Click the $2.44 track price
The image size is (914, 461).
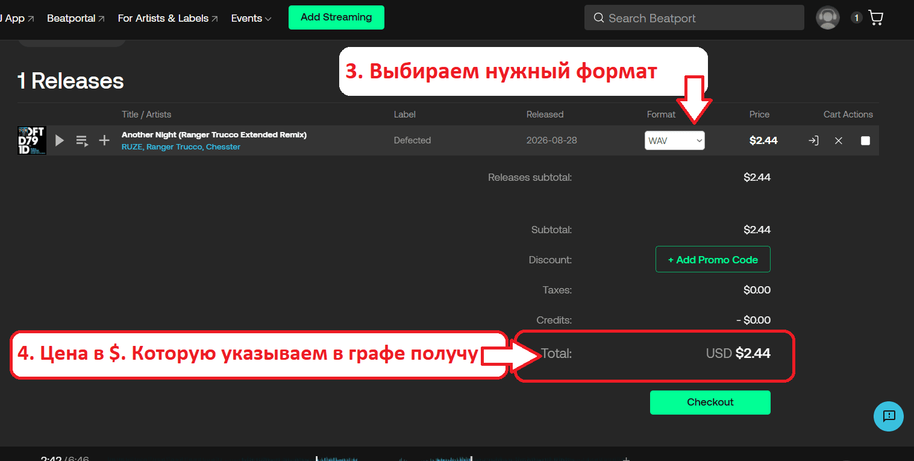pos(763,140)
